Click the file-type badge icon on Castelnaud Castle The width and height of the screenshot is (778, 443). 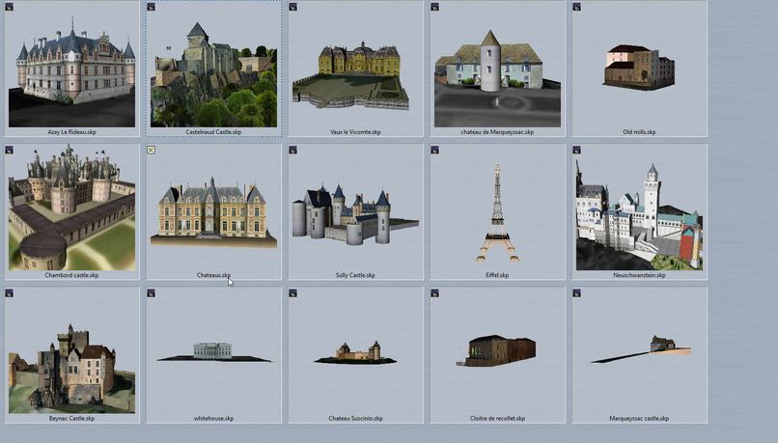tap(151, 7)
